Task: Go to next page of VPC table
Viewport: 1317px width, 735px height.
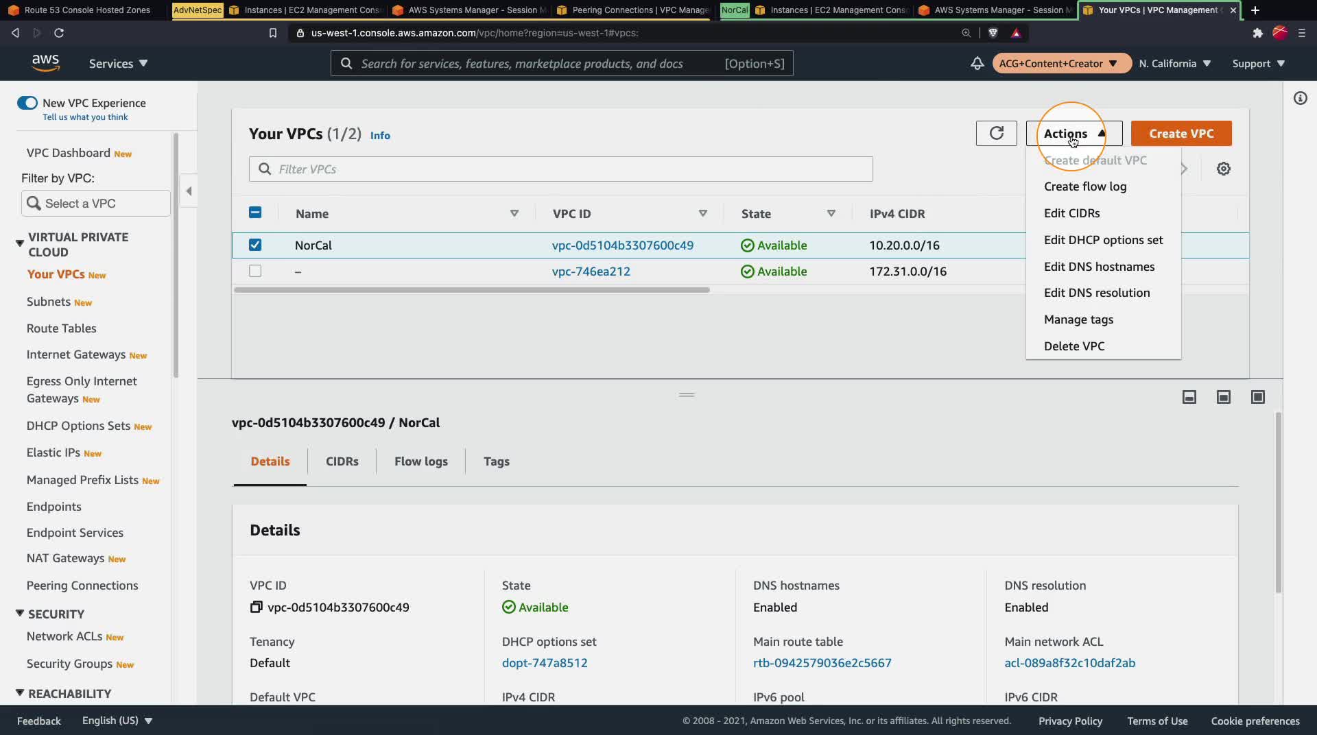Action: coord(1184,169)
